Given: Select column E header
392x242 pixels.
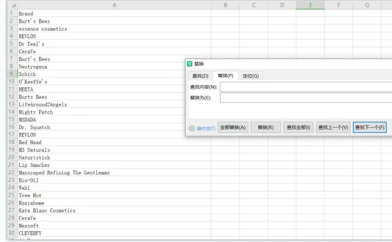Looking at the screenshot, I should [x=310, y=5].
